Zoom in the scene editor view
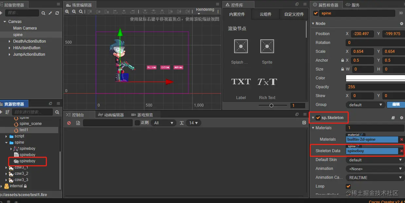 [67, 11]
